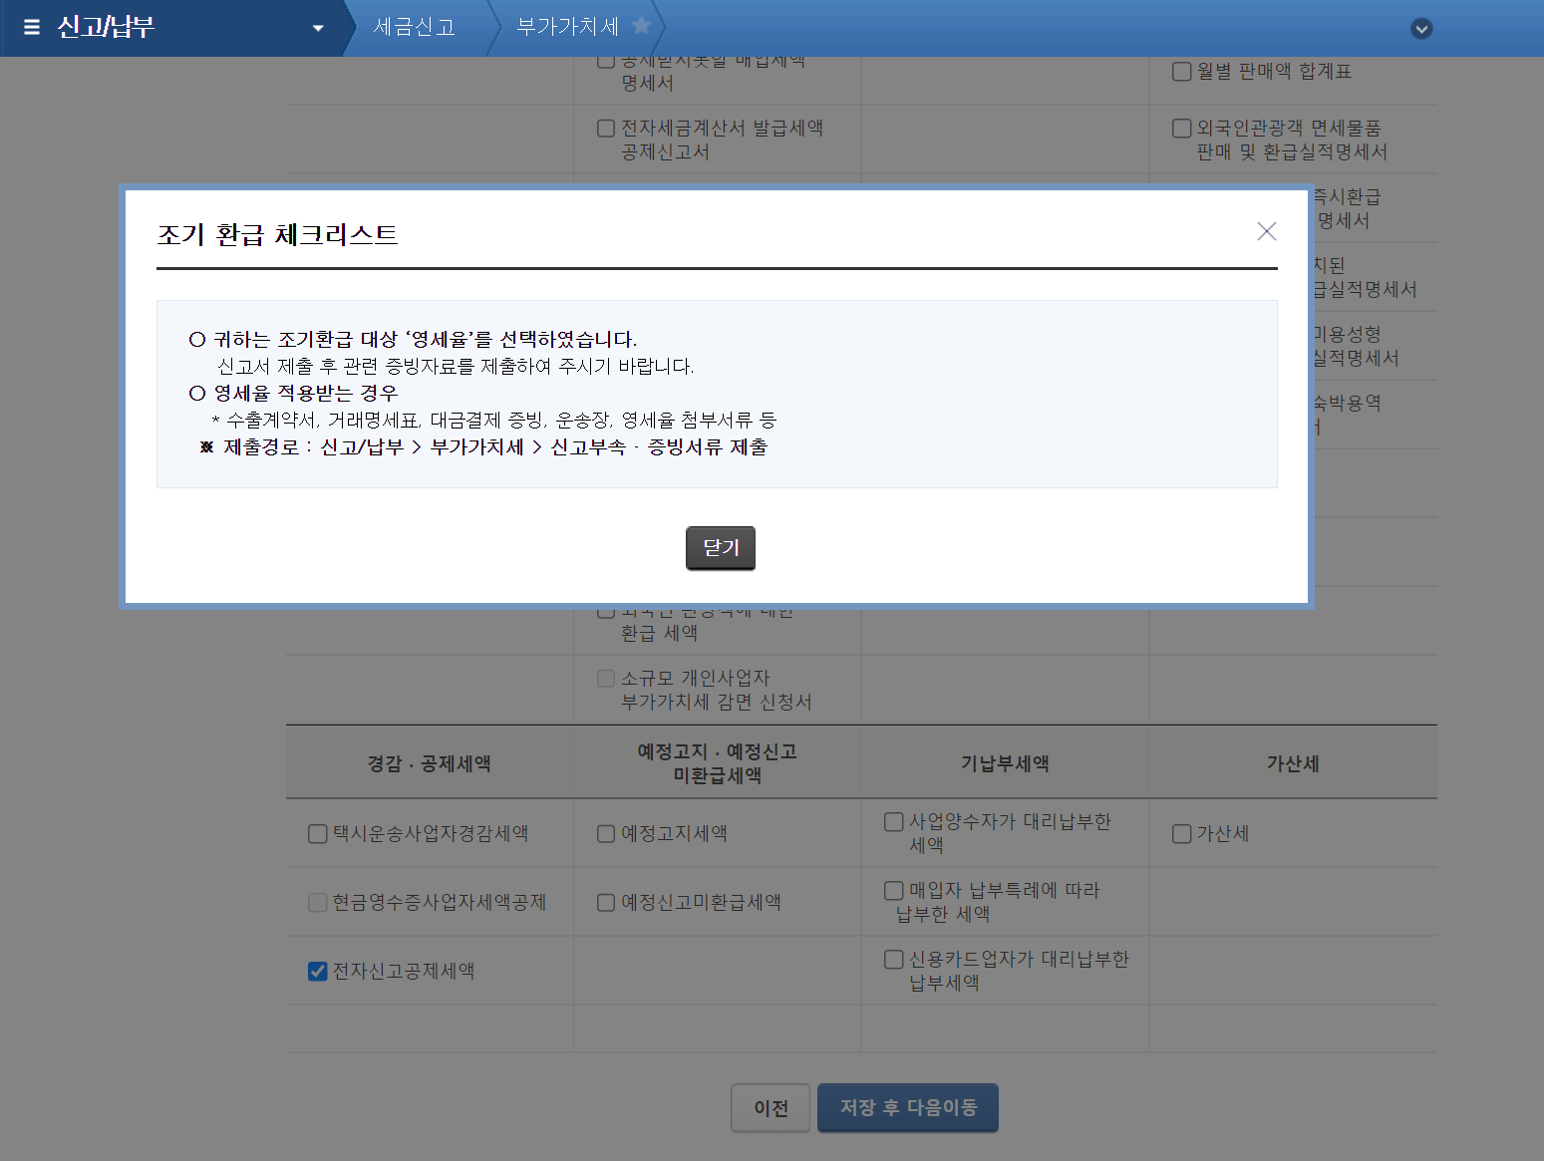This screenshot has height=1161, width=1544.
Task: Check 택시운송사업자경감세액
Action: coord(318,834)
